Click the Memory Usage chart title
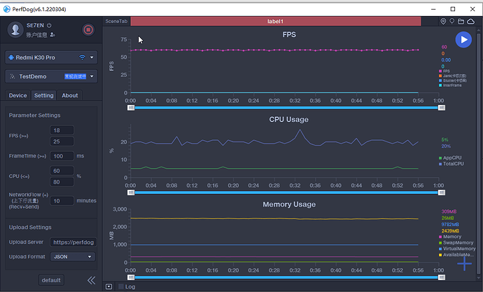The height and width of the screenshot is (292, 483). (x=289, y=204)
